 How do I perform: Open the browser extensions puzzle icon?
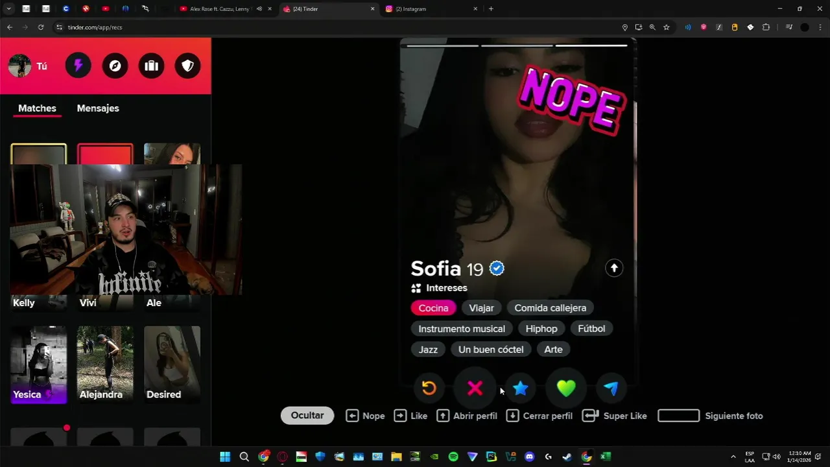[x=766, y=27]
